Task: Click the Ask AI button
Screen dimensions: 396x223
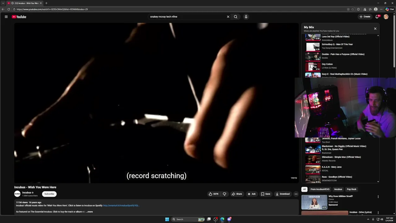Action: tap(252, 194)
